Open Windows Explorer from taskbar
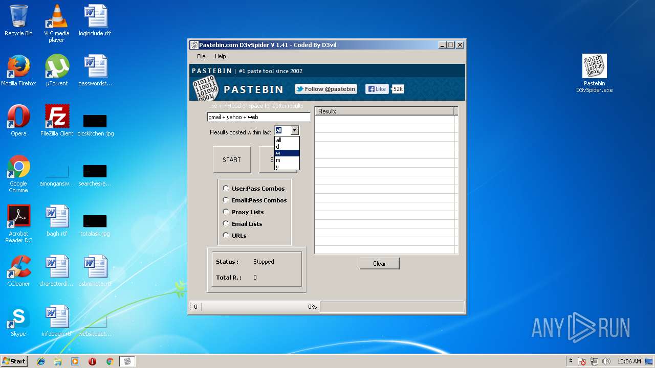Viewport: 655px width, 368px height. click(58, 361)
